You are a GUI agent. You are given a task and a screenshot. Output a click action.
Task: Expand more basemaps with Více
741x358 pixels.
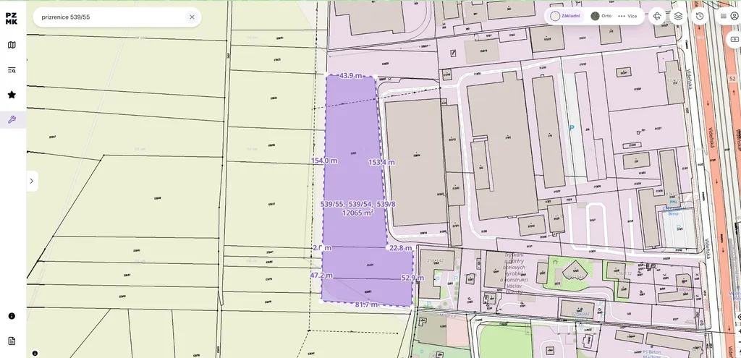click(627, 16)
